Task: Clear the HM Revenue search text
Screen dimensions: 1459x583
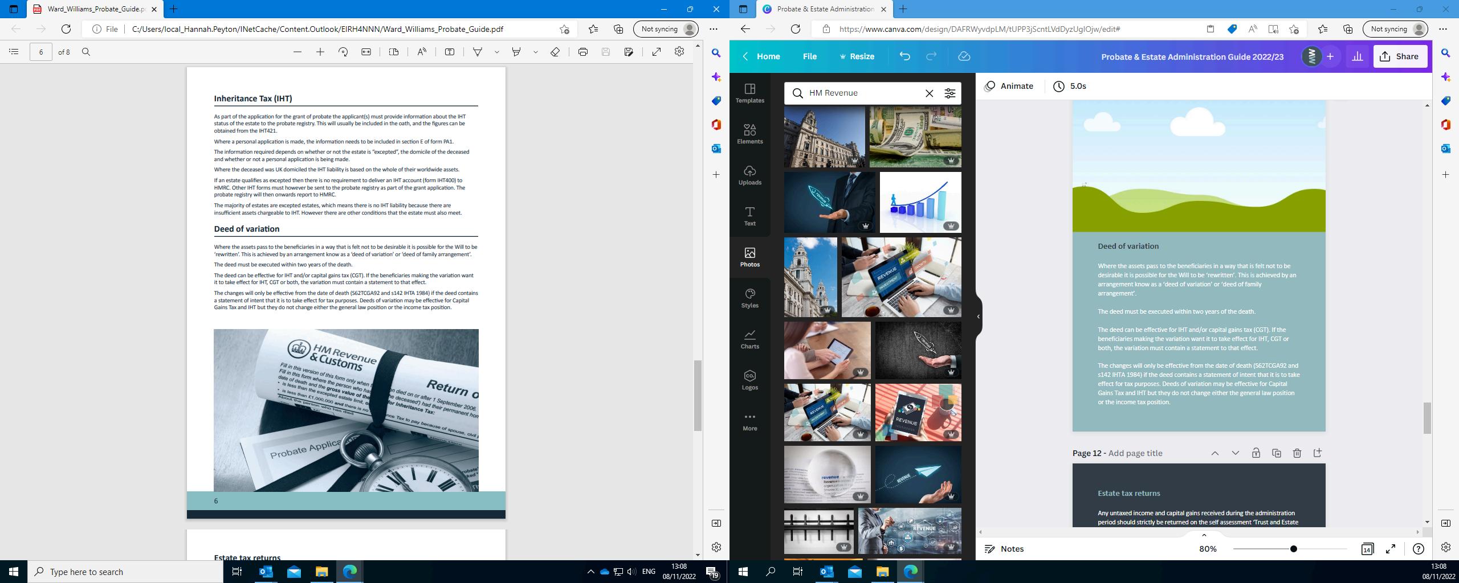Action: (x=930, y=93)
